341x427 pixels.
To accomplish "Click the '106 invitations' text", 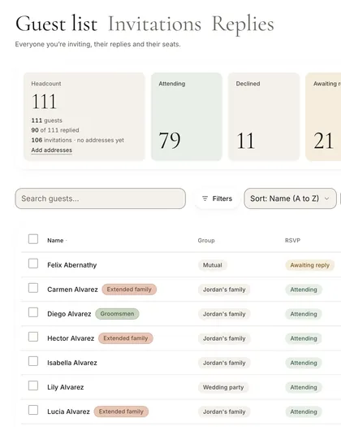I will [51, 140].
